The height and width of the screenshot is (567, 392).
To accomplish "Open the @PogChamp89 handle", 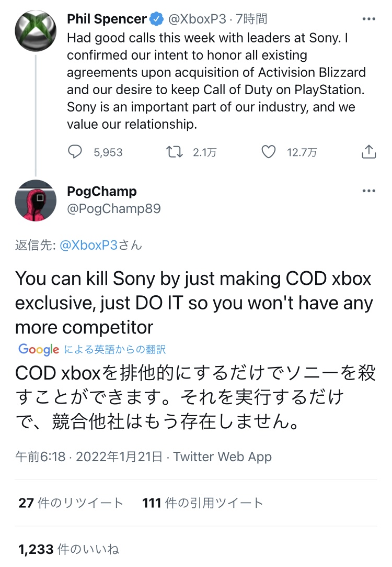I will tap(114, 209).
